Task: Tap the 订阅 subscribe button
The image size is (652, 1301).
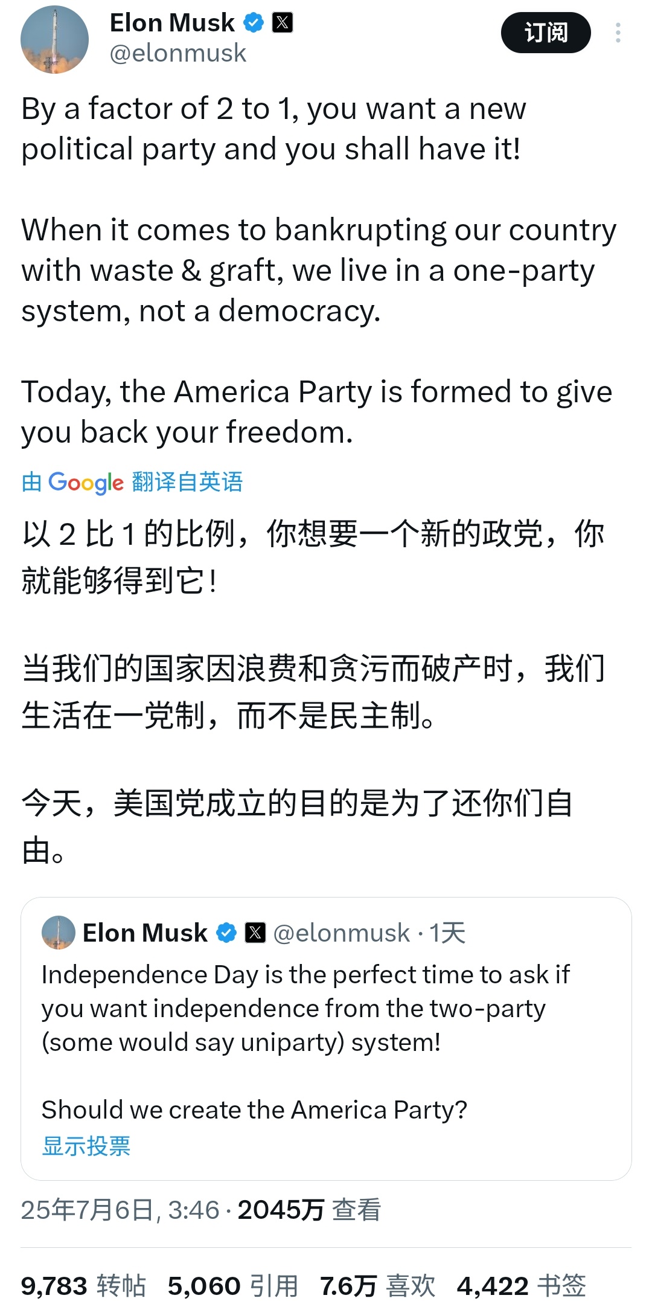Action: click(x=546, y=33)
